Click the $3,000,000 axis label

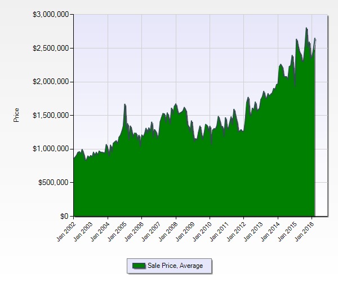(51, 15)
